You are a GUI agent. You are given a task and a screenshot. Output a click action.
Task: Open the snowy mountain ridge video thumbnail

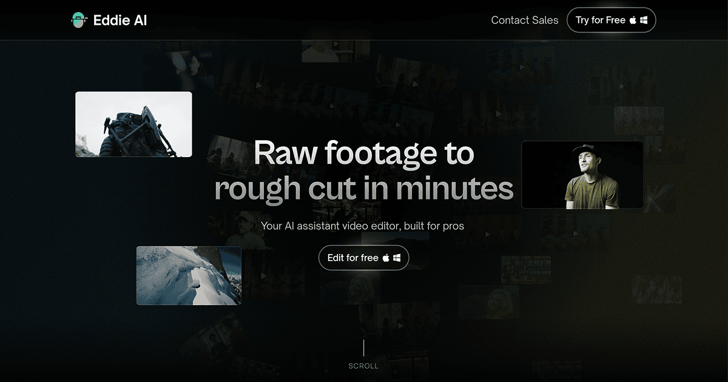point(189,275)
